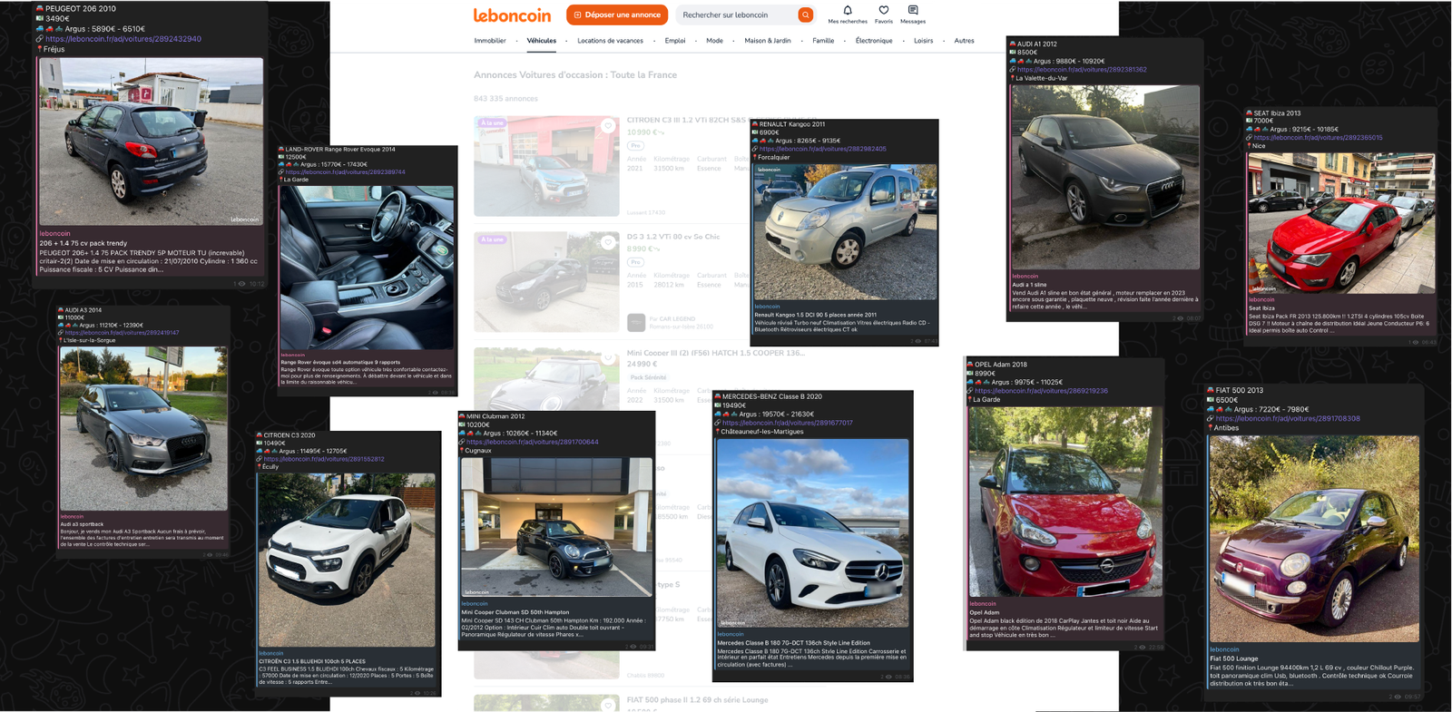Open the Opel Adam 2018 ad URL
The image size is (1452, 712).
pos(1041,391)
